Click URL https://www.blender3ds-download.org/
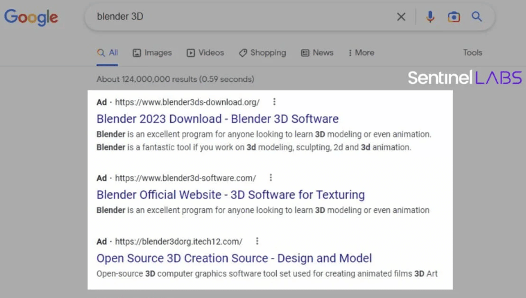526x298 pixels. [187, 102]
